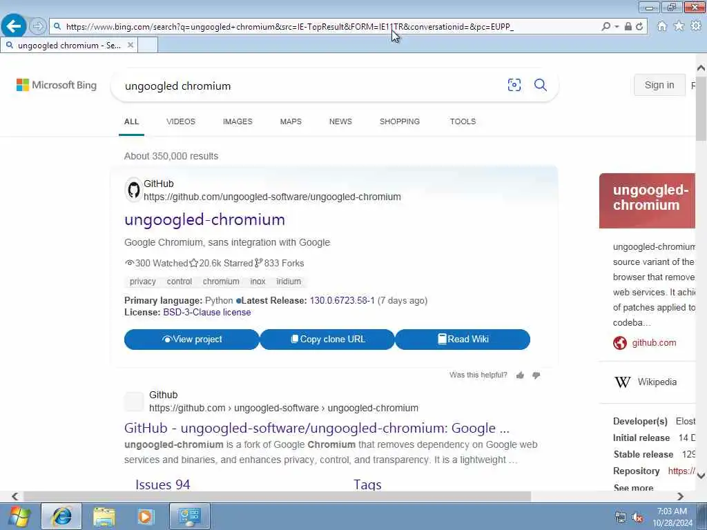Open latest release 130.0.6723.58-1 link
This screenshot has width=707, height=530.
pos(342,301)
